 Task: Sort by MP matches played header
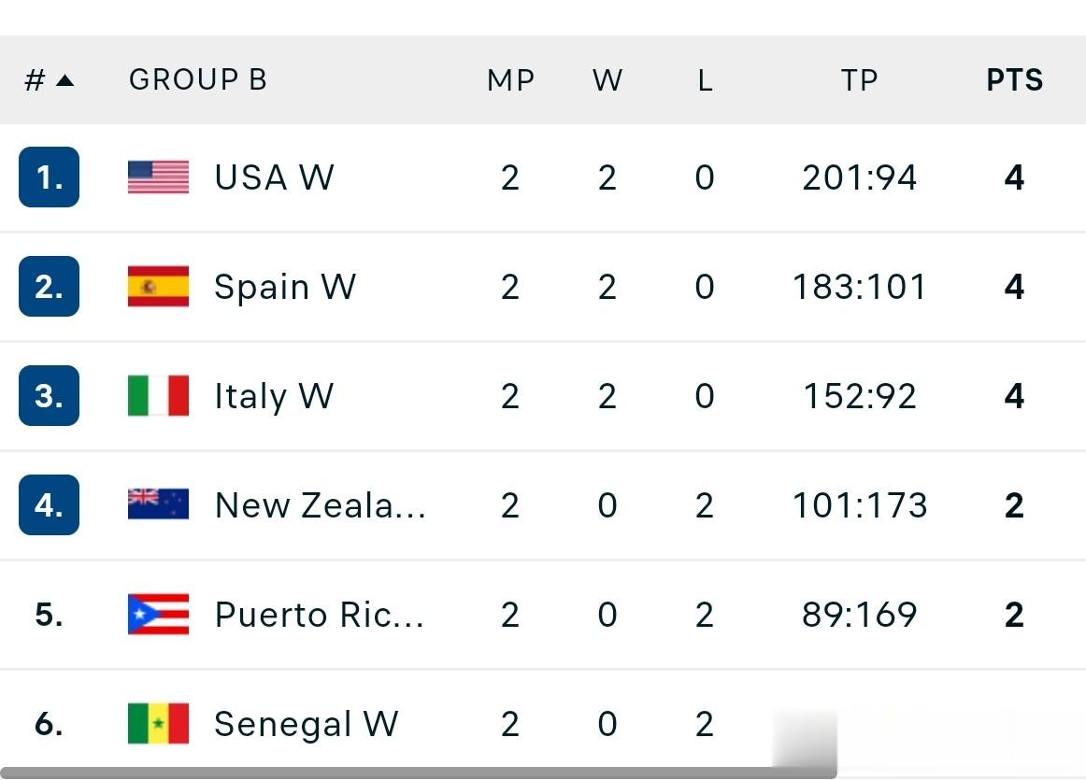pos(510,80)
